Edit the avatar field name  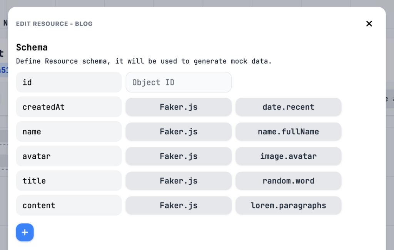click(68, 156)
